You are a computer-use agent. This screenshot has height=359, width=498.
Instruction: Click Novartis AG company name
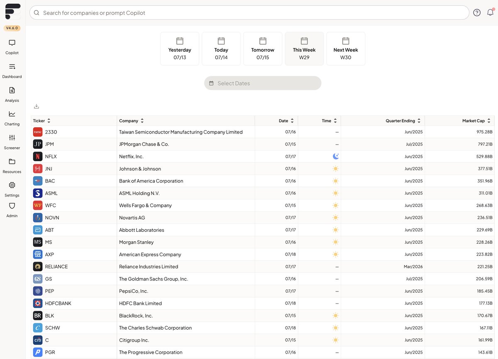coord(132,218)
